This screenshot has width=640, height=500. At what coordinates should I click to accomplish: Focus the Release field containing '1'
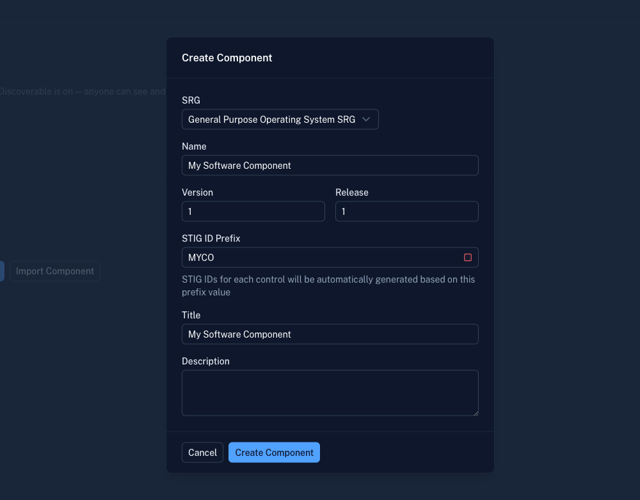406,211
